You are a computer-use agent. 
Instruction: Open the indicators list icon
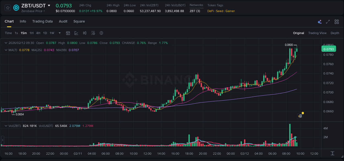coord(93,33)
